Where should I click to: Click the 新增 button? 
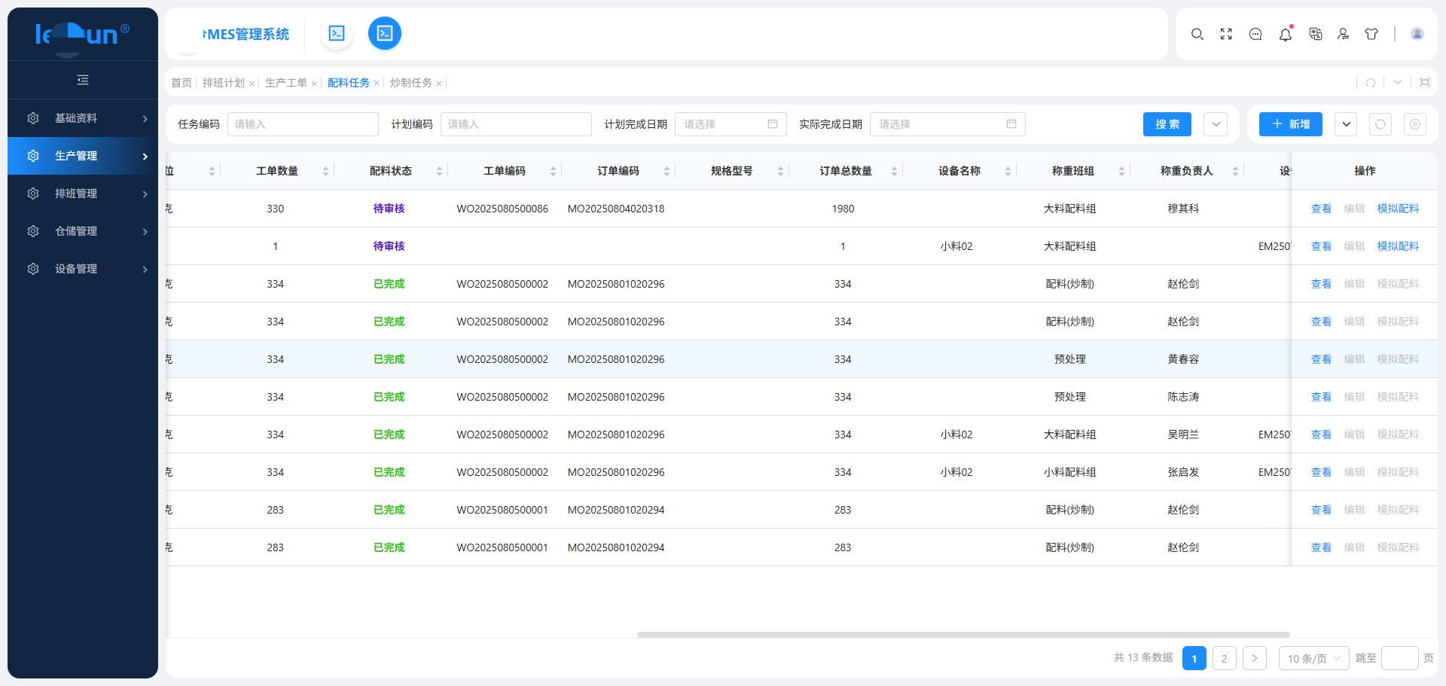[x=1291, y=124]
